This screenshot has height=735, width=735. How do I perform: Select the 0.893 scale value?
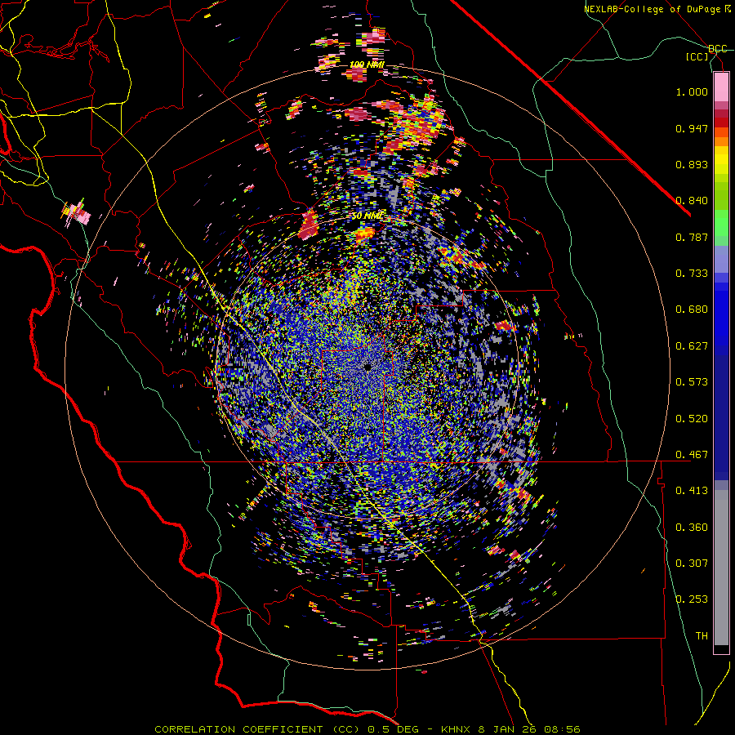[692, 164]
